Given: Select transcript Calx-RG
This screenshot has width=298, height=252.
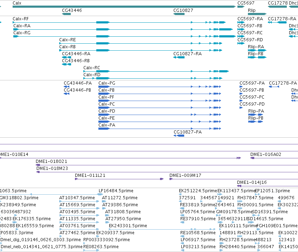Looking at the screenshot, I should [22, 33].
